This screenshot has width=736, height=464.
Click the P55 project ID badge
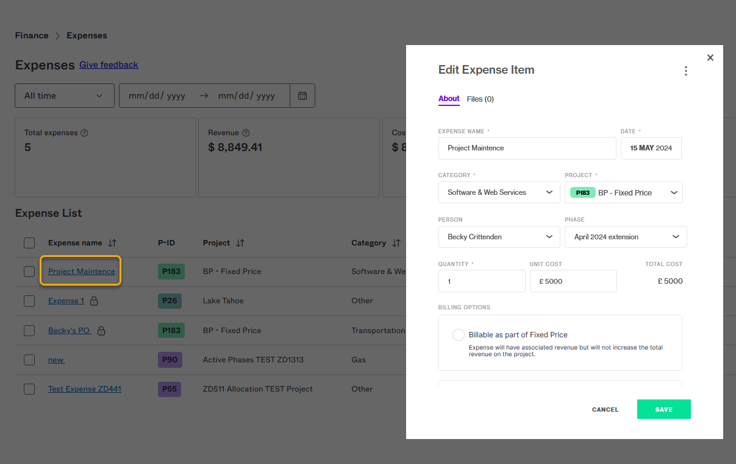pyautogui.click(x=170, y=389)
